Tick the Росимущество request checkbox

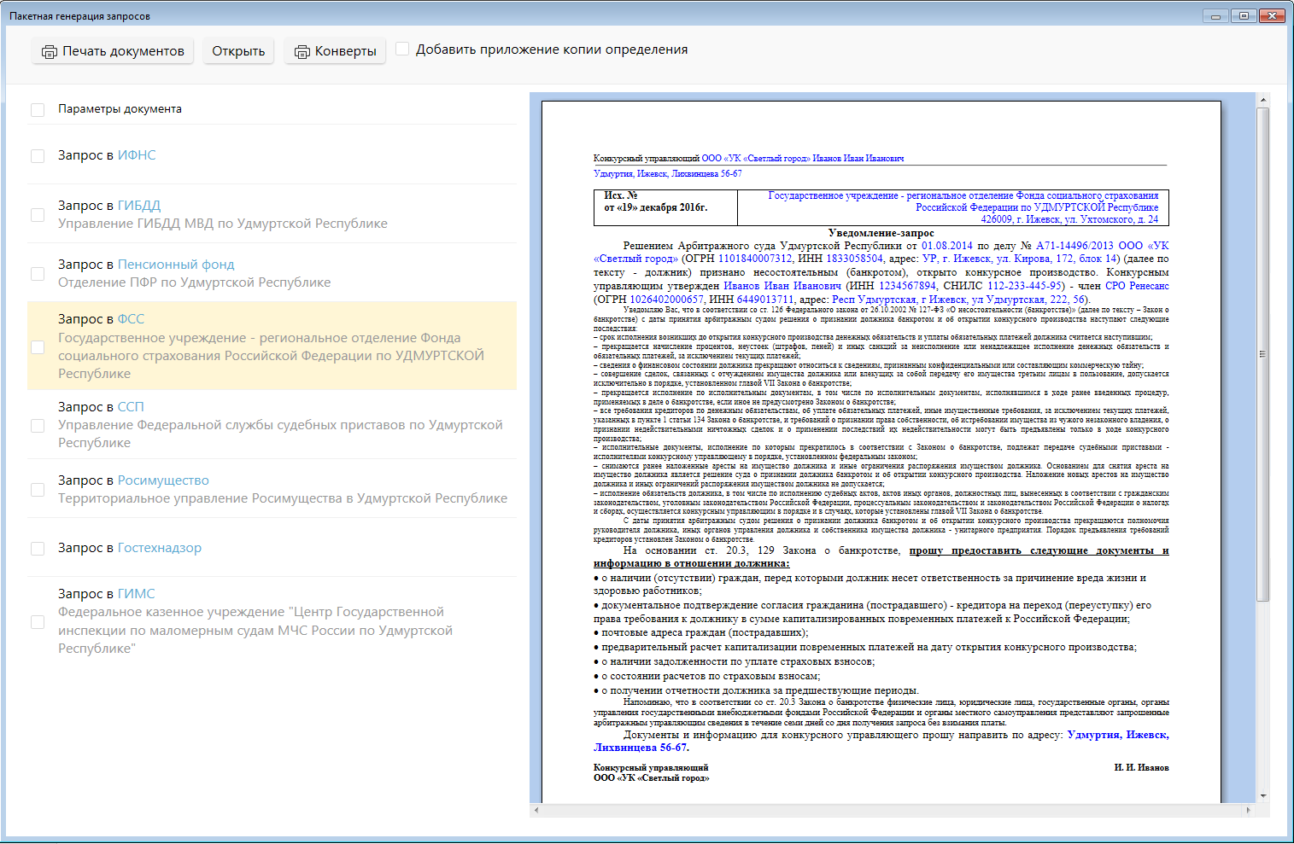click(x=38, y=490)
